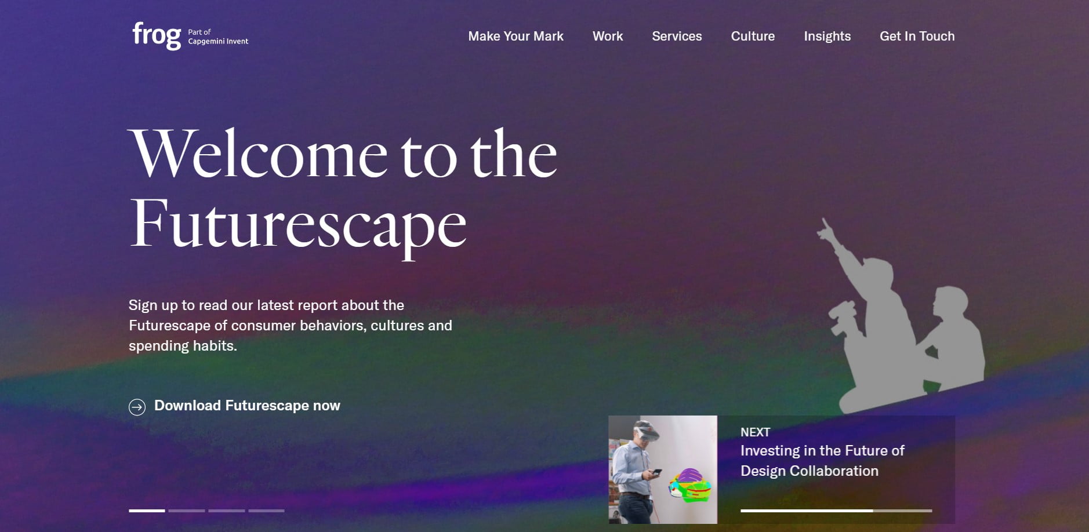Click the Part of Capgemini Invent text
This screenshot has height=532, width=1089.
[218, 37]
